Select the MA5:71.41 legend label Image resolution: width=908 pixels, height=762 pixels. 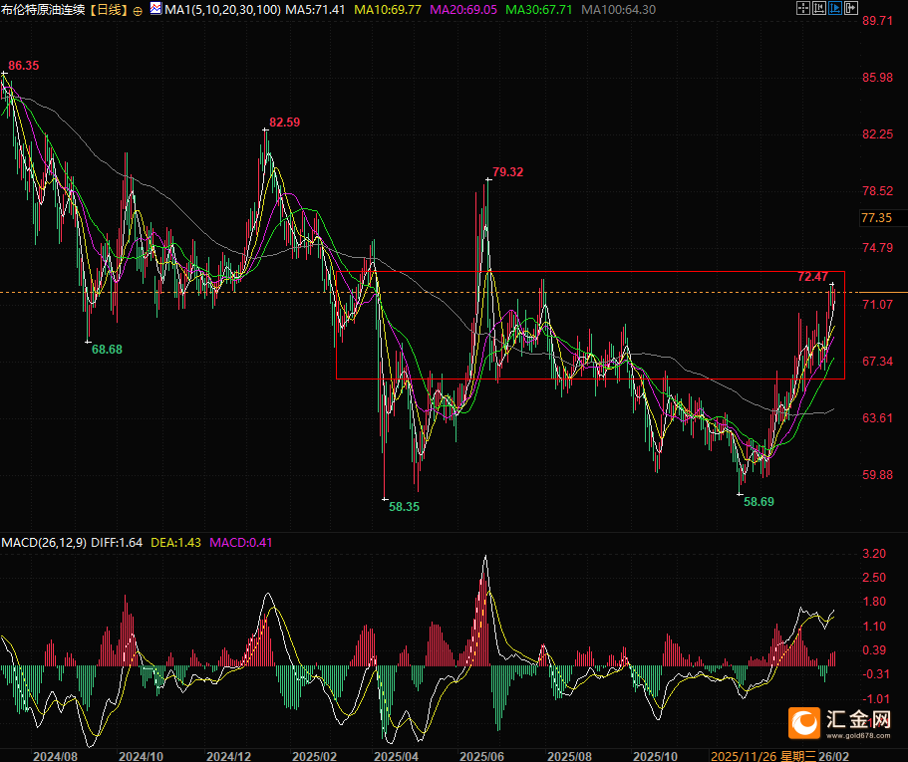[316, 10]
